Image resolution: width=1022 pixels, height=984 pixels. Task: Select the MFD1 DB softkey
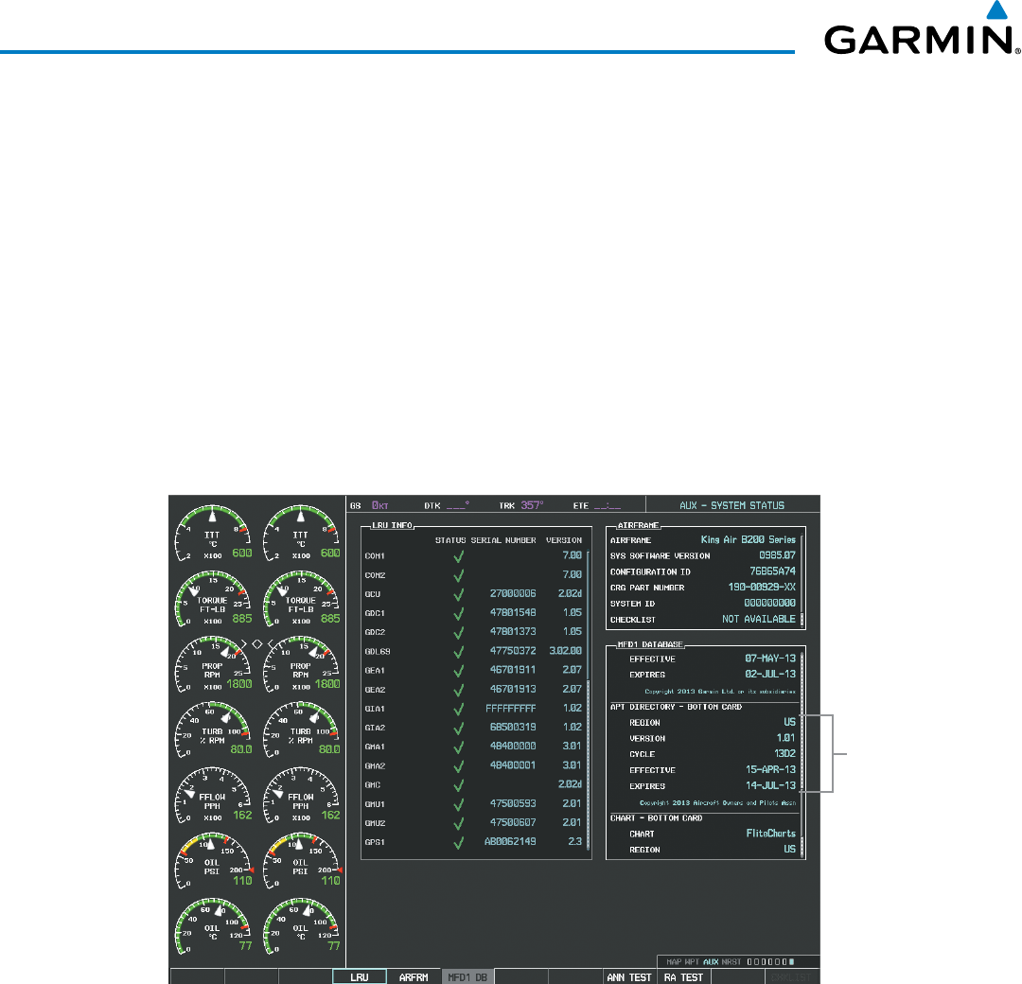[467, 976]
